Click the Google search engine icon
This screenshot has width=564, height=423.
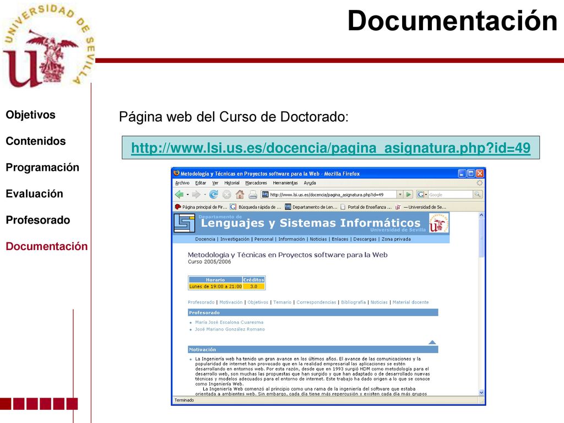pyautogui.click(x=420, y=194)
